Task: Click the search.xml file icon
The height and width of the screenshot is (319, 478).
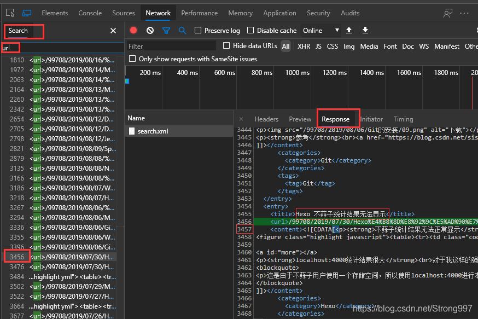Action: point(132,131)
